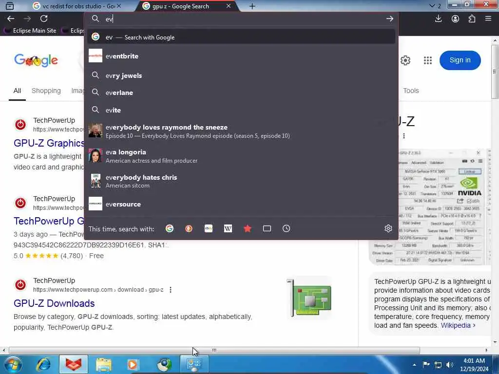This screenshot has height=374, width=499.
Task: Open the new tab plus button
Action: (252, 6)
